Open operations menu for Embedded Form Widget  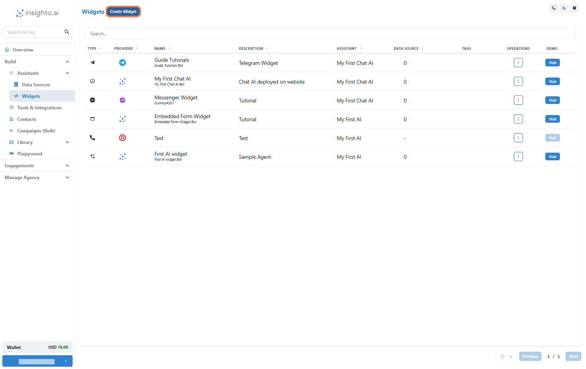[x=518, y=119]
